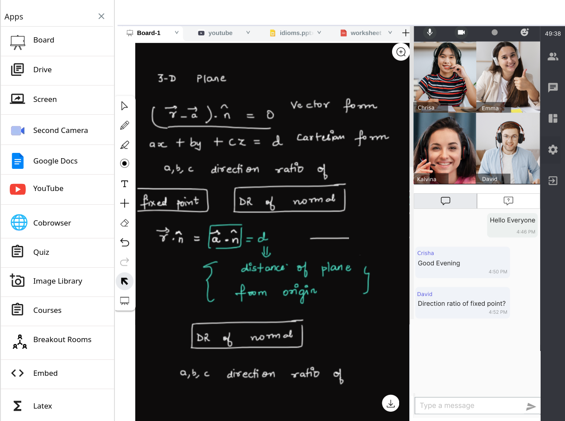
Task: Open the youtube tab dropdown arrow
Action: (248, 33)
